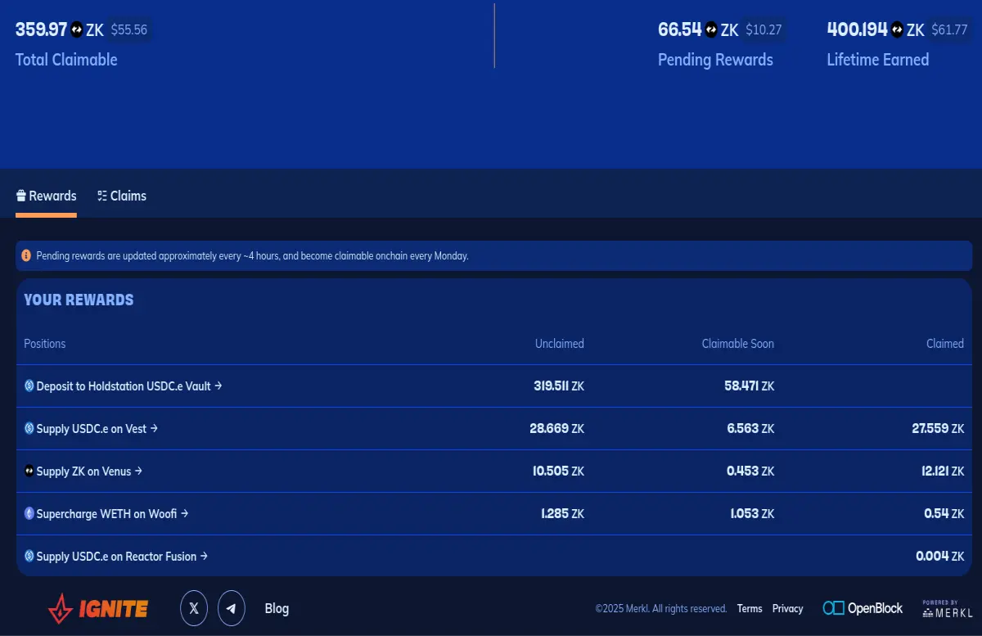Click the ZK token icon in Total Claimable
Screen dimensions: 982x636
coord(77,30)
